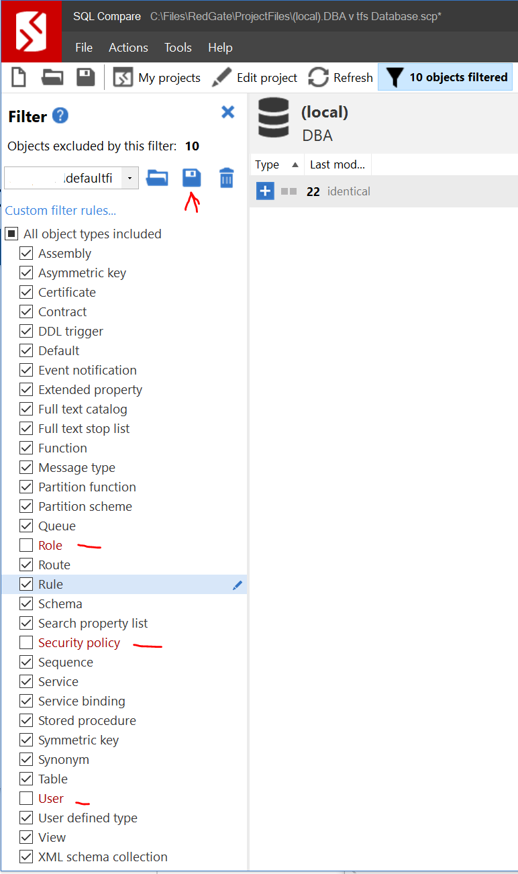
Task: Refresh the comparison
Action: pos(340,78)
